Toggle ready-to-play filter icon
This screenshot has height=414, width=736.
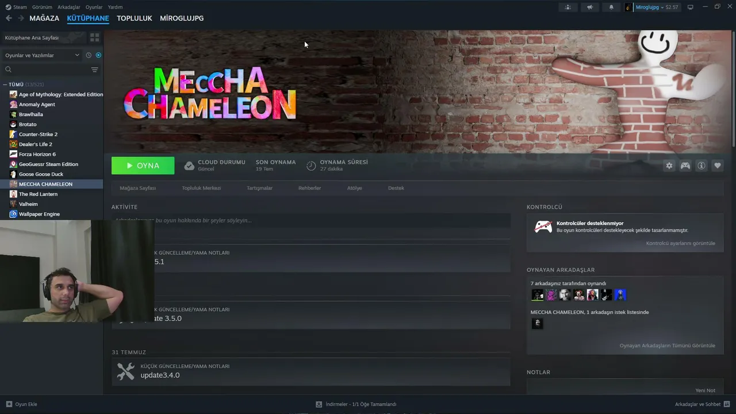pyautogui.click(x=98, y=55)
